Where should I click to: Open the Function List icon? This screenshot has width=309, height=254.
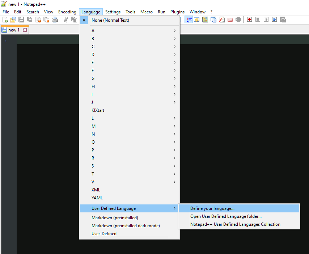[222, 20]
